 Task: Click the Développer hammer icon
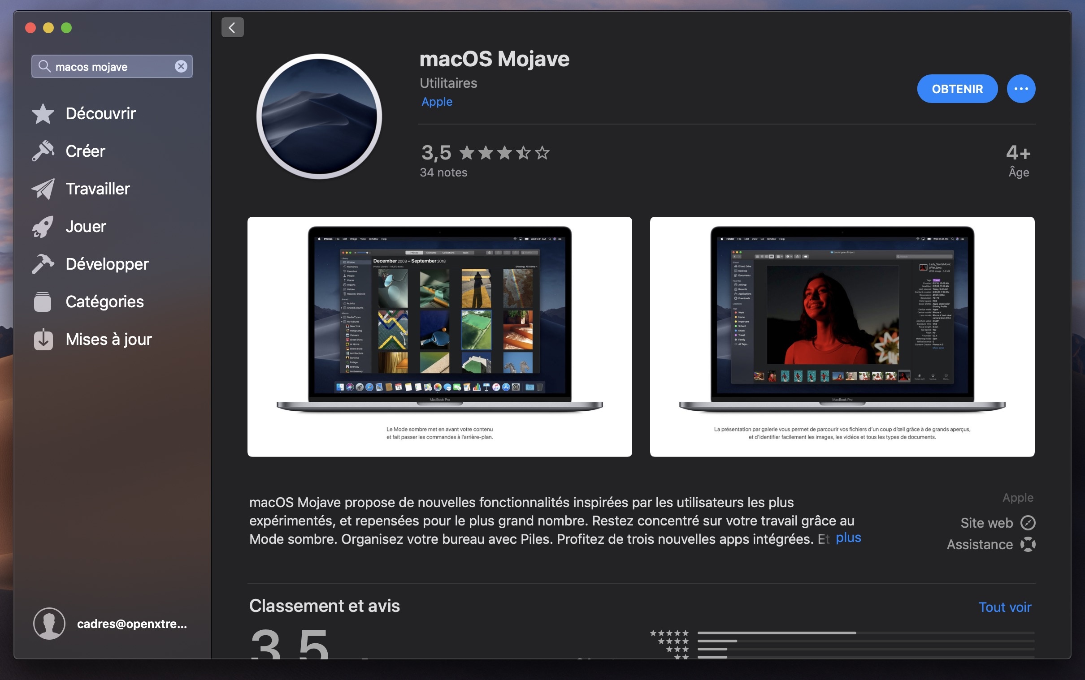pos(43,264)
